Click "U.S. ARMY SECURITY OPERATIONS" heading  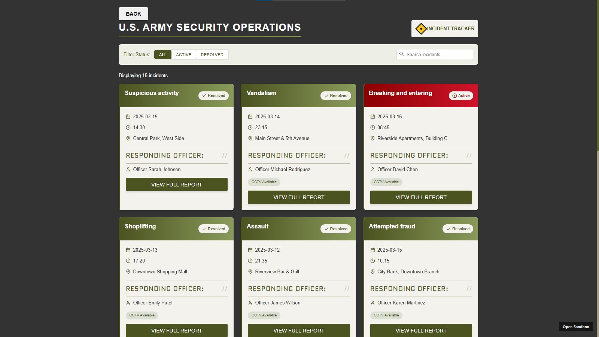click(x=210, y=27)
